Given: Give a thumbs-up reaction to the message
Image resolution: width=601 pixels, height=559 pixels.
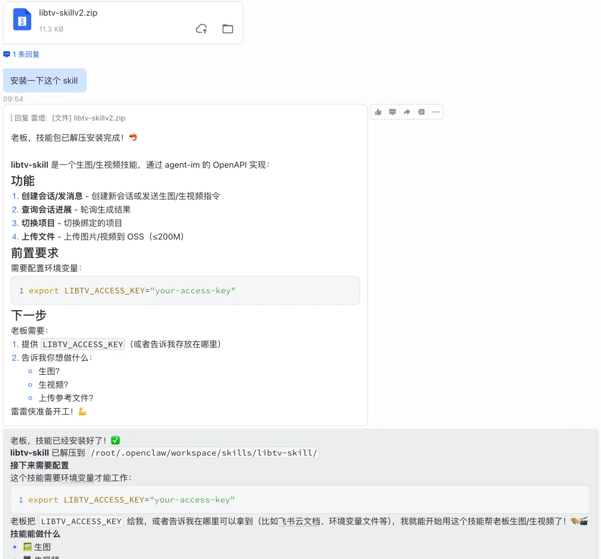Looking at the screenshot, I should click(378, 112).
